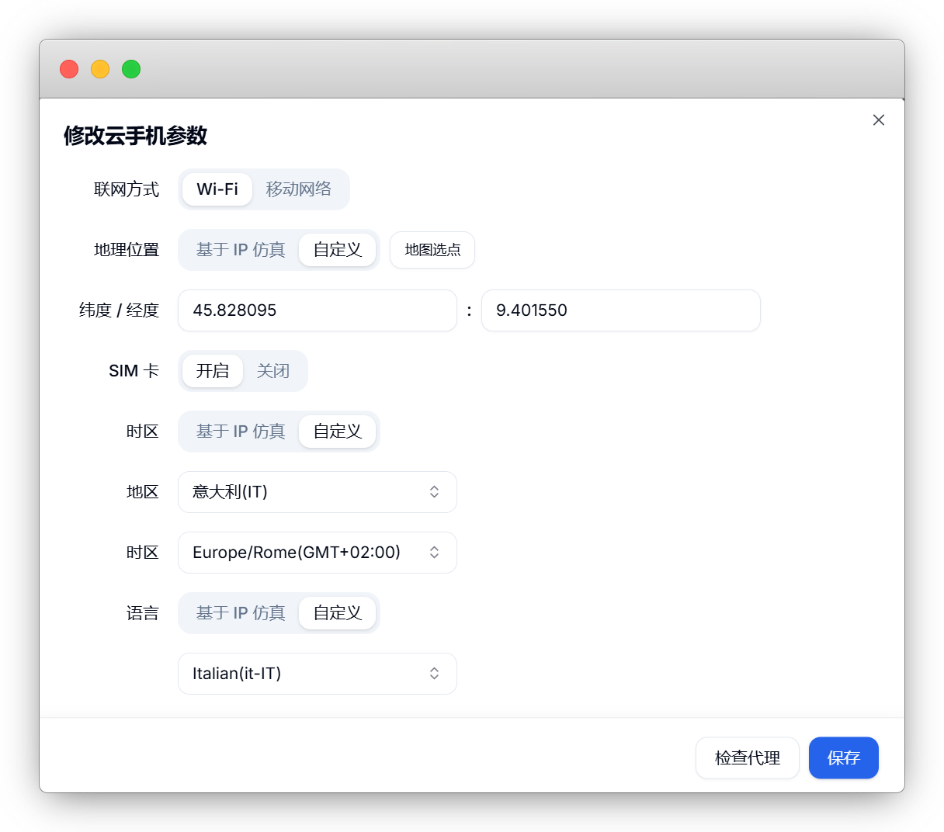Click the blue 保存 button
Viewport: 944px width, 832px height.
(x=843, y=757)
